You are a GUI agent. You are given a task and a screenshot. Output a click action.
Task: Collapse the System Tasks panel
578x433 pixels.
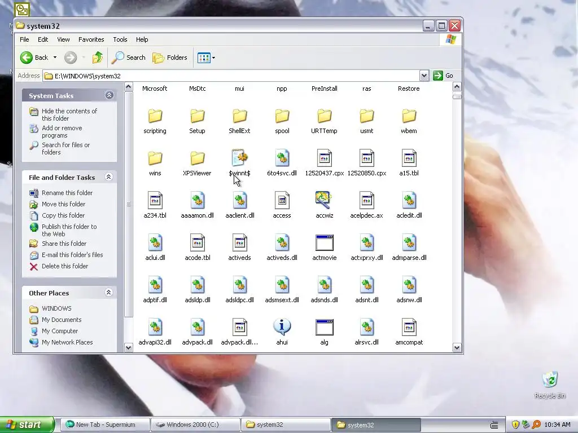coord(109,95)
